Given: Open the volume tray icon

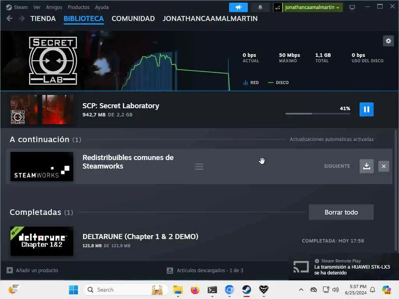Looking at the screenshot, I should coord(335,290).
